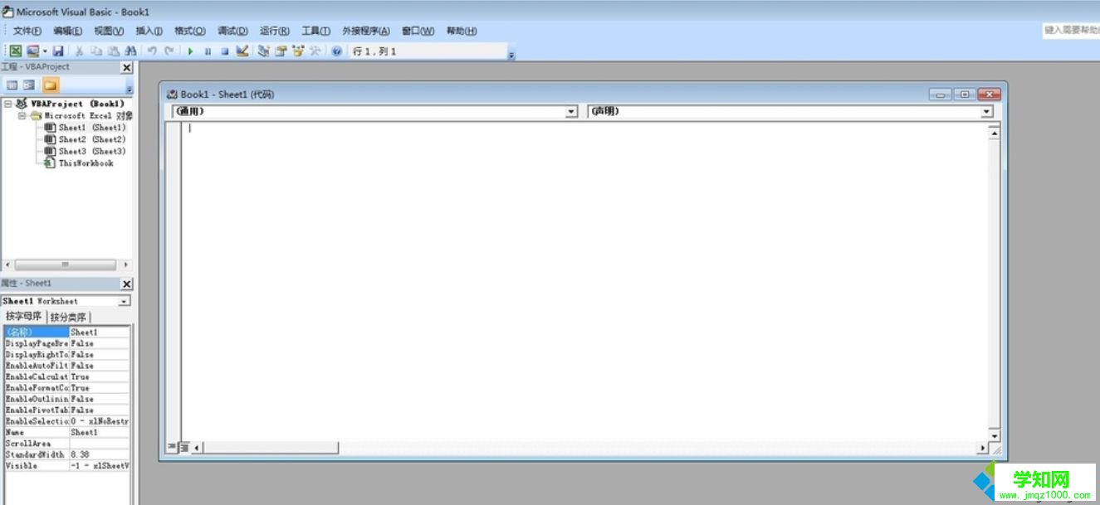The height and width of the screenshot is (505, 1100).
Task: Pause execution with the Break icon
Action: (x=208, y=51)
